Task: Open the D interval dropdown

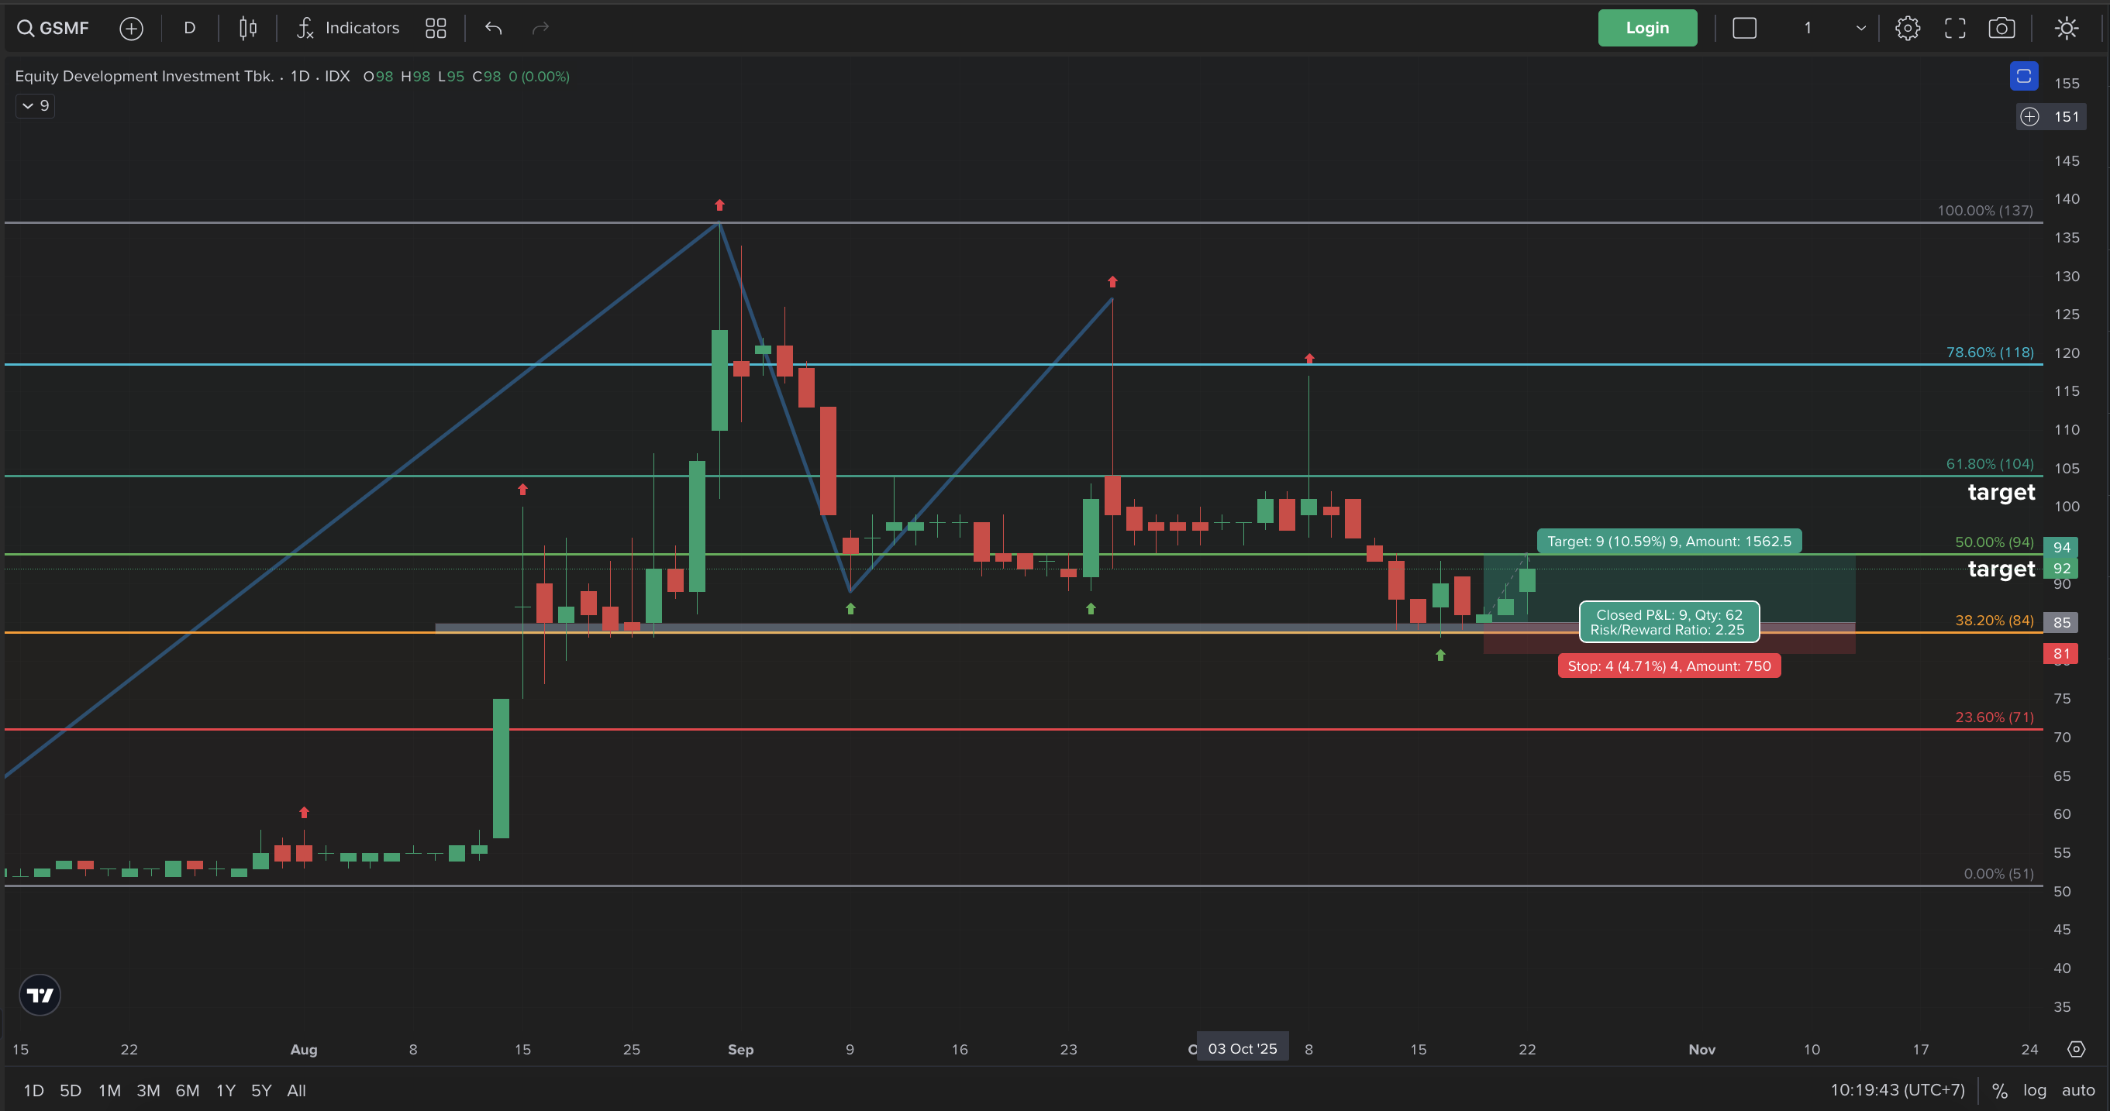Action: point(189,29)
